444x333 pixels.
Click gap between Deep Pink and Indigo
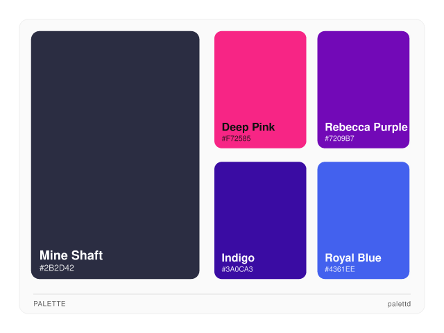(260, 155)
